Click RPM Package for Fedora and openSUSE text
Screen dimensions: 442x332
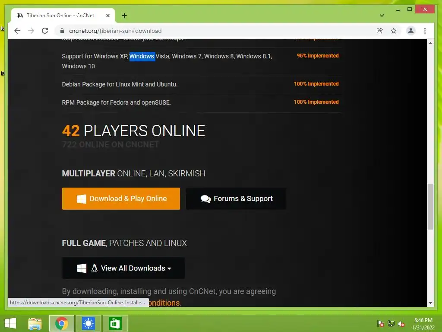pyautogui.click(x=116, y=102)
